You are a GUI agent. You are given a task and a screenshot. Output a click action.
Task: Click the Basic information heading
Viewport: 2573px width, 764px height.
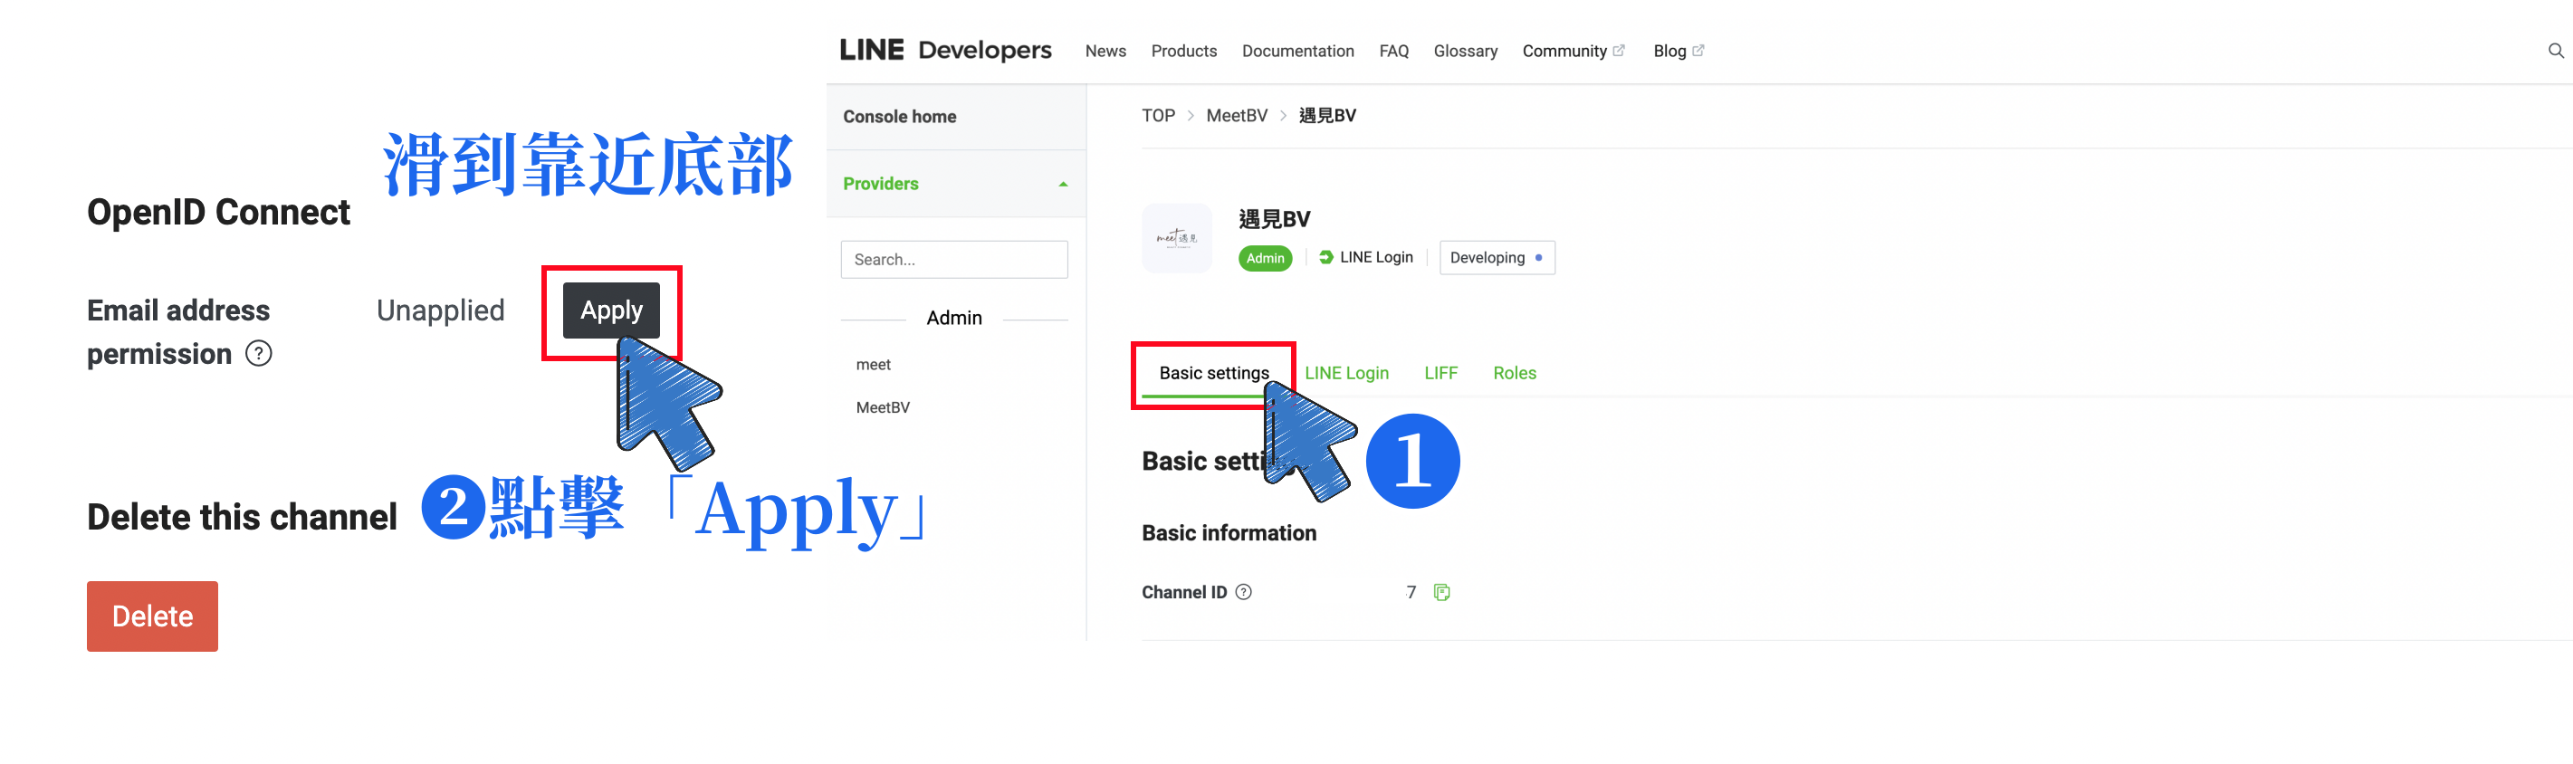point(1229,533)
